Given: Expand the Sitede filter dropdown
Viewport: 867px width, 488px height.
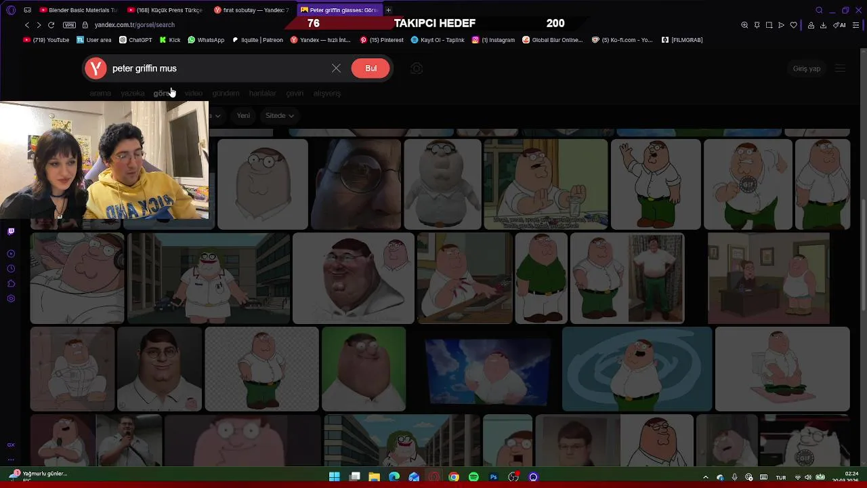Looking at the screenshot, I should [x=279, y=115].
